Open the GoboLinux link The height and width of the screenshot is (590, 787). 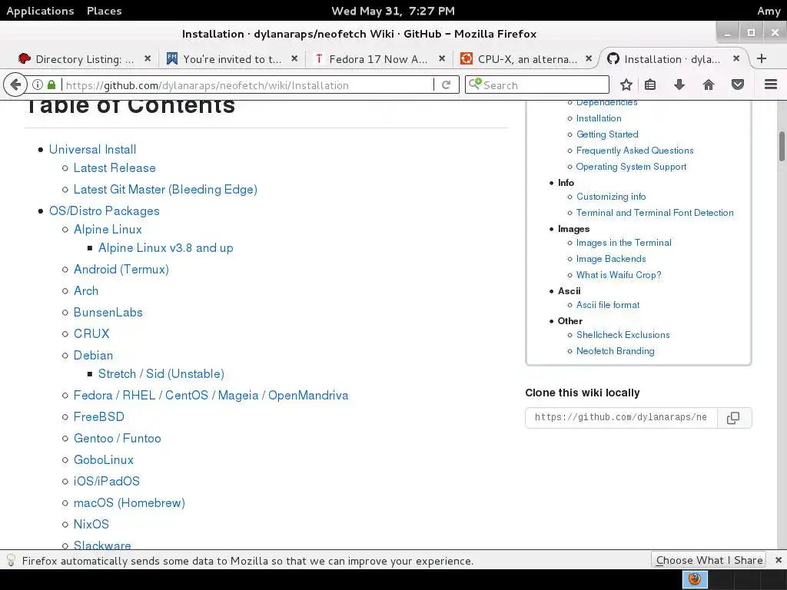[x=104, y=460]
